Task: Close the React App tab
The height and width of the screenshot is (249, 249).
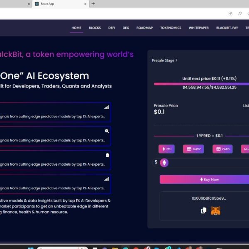Action: coord(85,4)
